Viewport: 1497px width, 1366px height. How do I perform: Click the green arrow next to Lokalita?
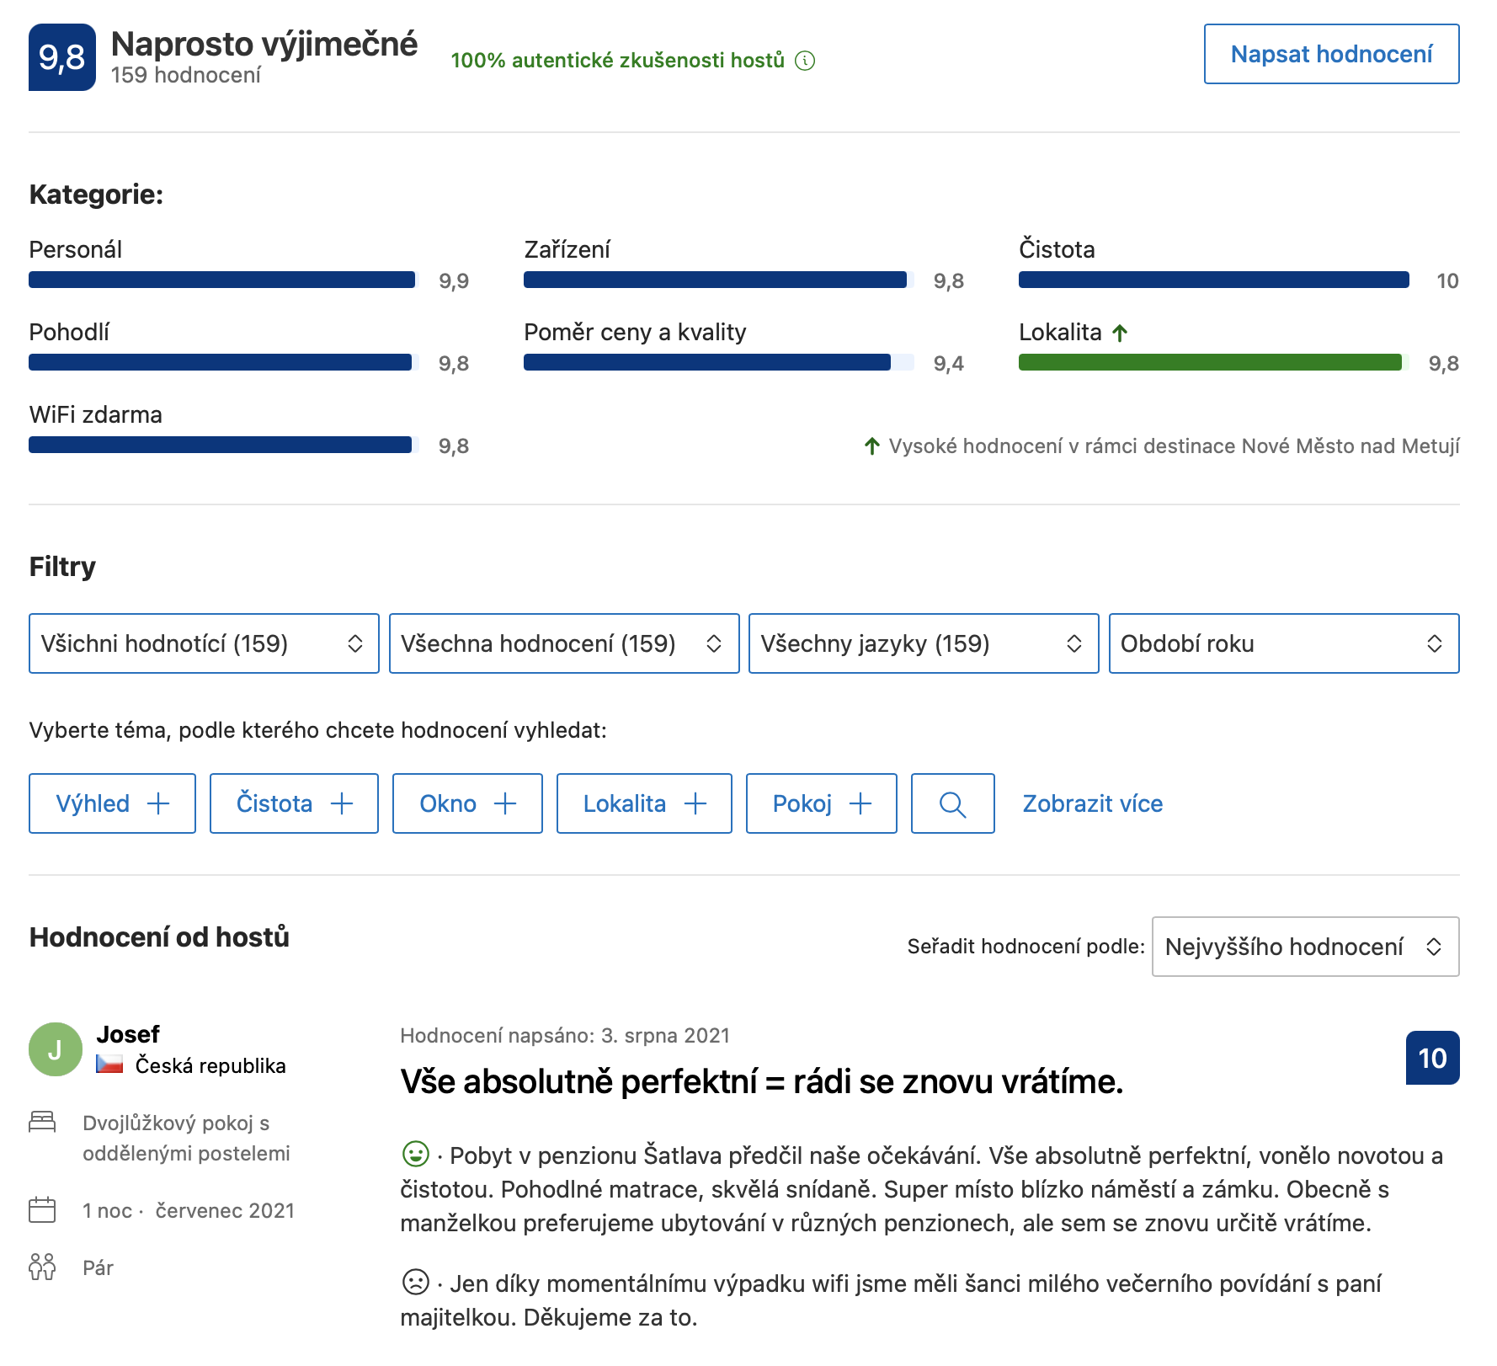[x=1120, y=333]
